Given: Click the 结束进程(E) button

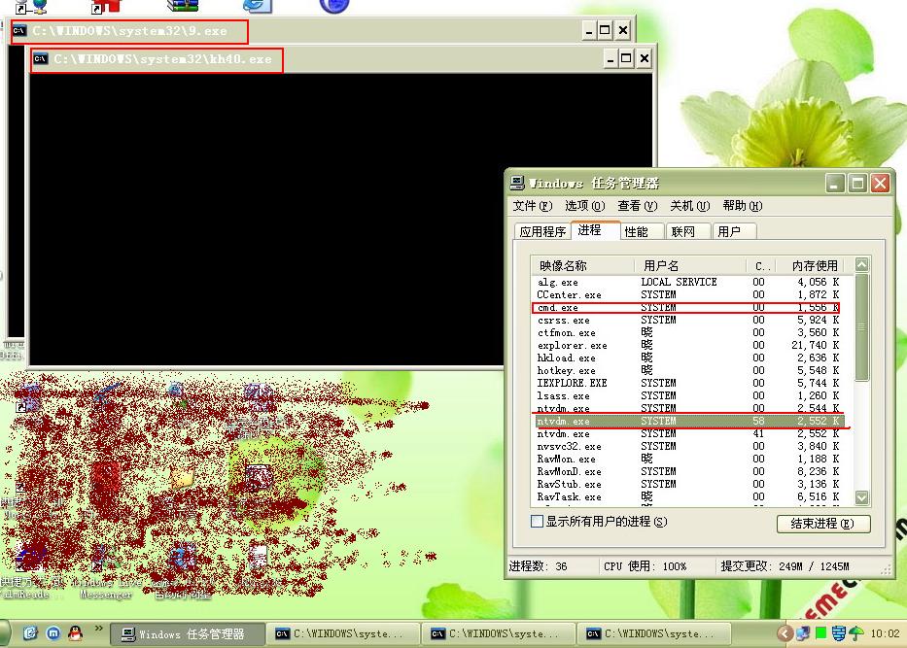Looking at the screenshot, I should click(823, 524).
